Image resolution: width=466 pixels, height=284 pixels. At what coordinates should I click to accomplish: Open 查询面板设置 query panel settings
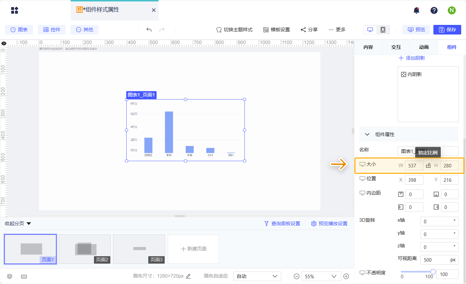(x=282, y=224)
